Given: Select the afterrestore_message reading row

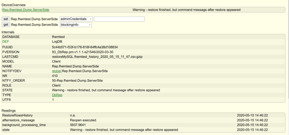Looking at the screenshot, I should tap(143, 120).
